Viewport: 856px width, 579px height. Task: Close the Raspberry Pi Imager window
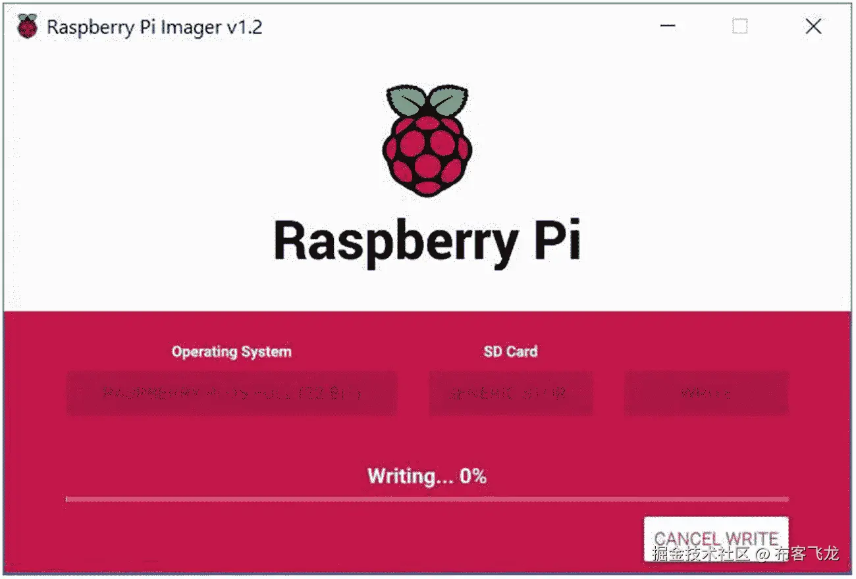[814, 26]
